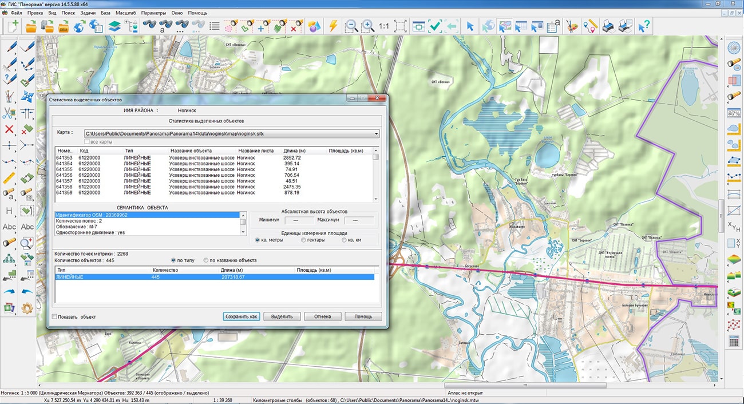The width and height of the screenshot is (744, 404).
Task: Open the paint palette legend icon
Action: point(571,26)
